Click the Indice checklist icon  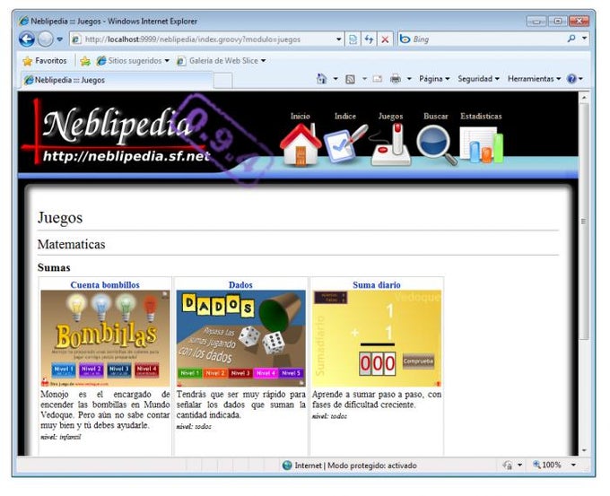tap(344, 144)
